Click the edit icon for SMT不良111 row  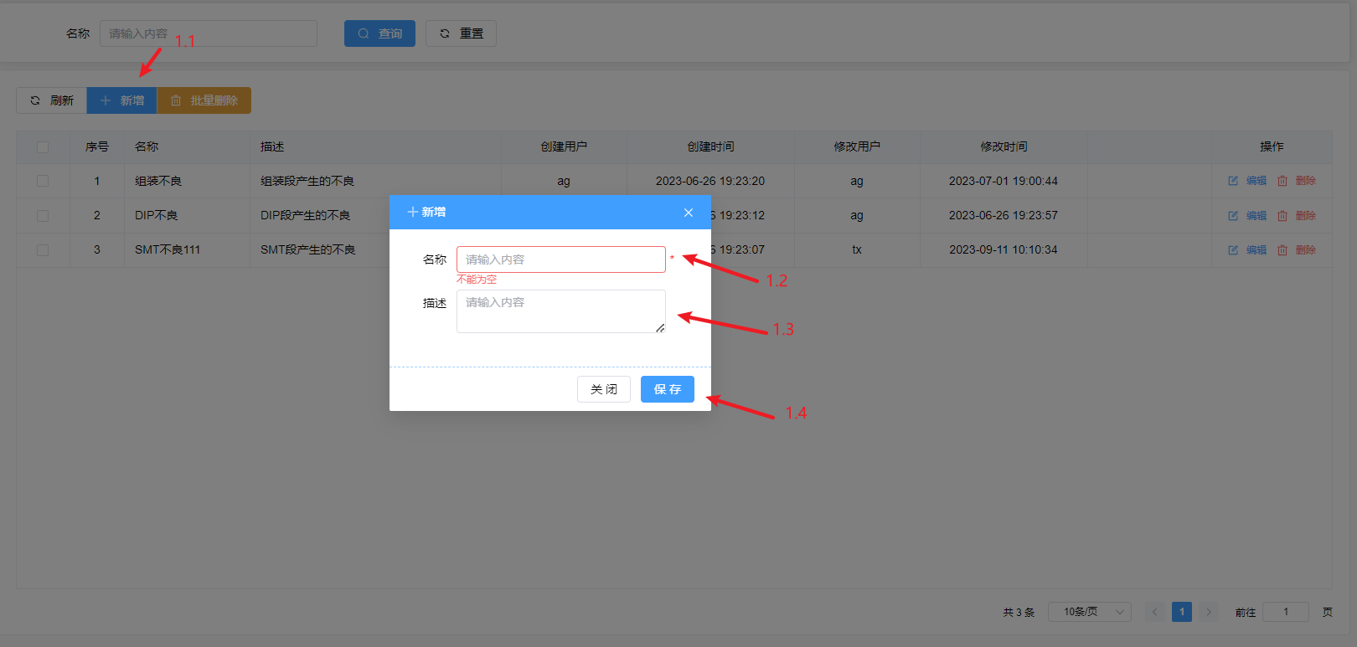1233,250
